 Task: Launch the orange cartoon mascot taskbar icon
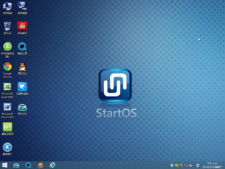click(x=41, y=165)
